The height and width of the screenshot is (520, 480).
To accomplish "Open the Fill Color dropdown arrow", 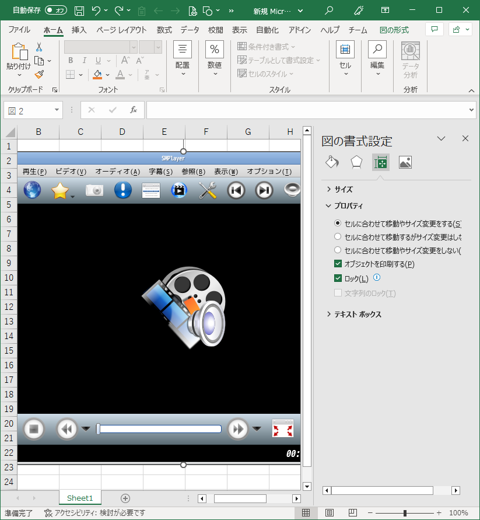I will (x=107, y=75).
